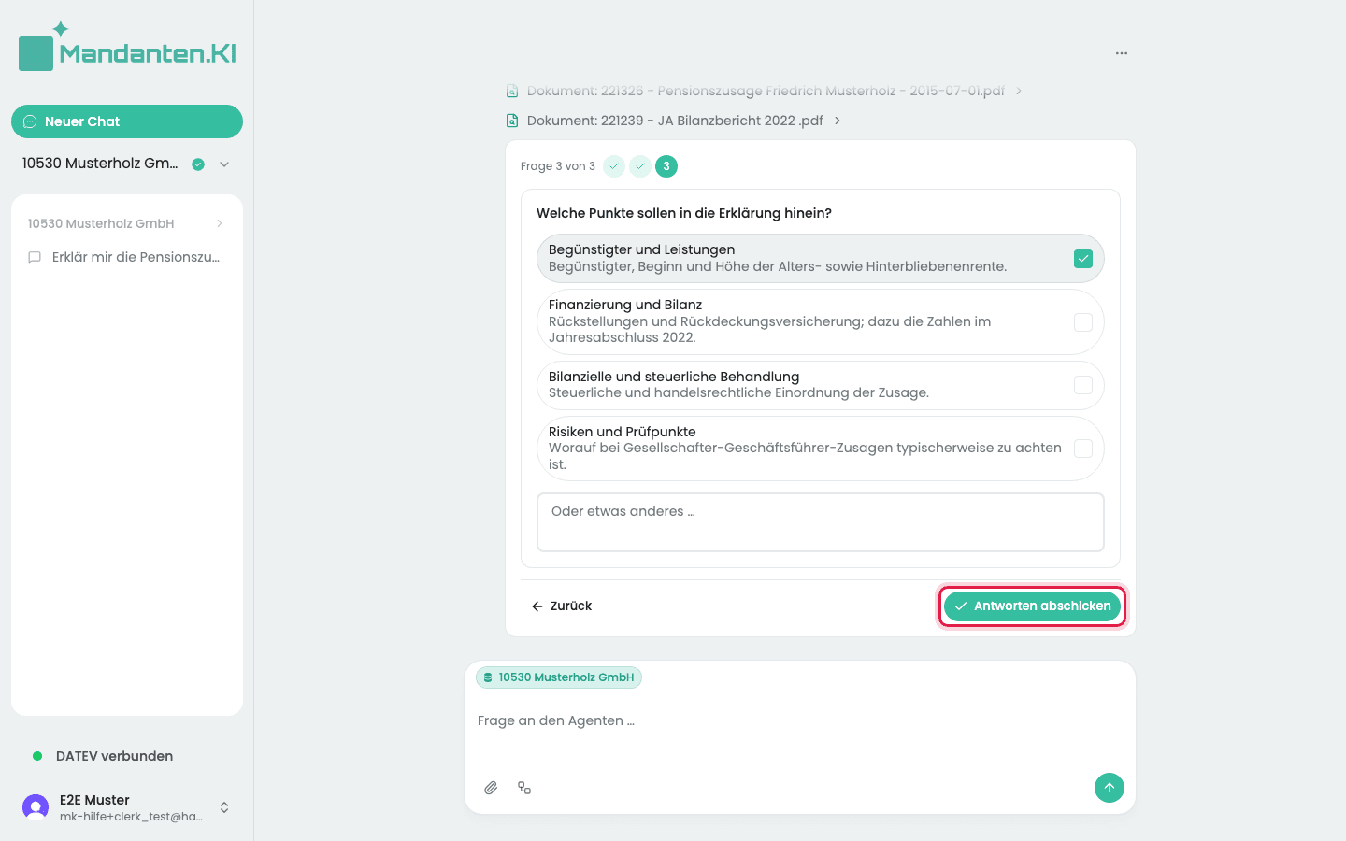Click the green DATEV connection status dot
Screen dimensions: 1346x841
coord(37,756)
